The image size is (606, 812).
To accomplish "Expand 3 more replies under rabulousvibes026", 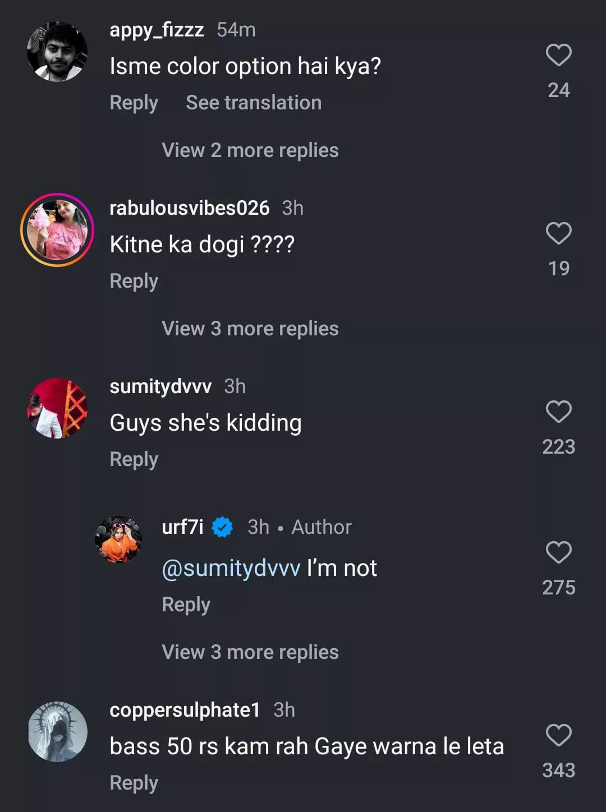I will pos(250,329).
